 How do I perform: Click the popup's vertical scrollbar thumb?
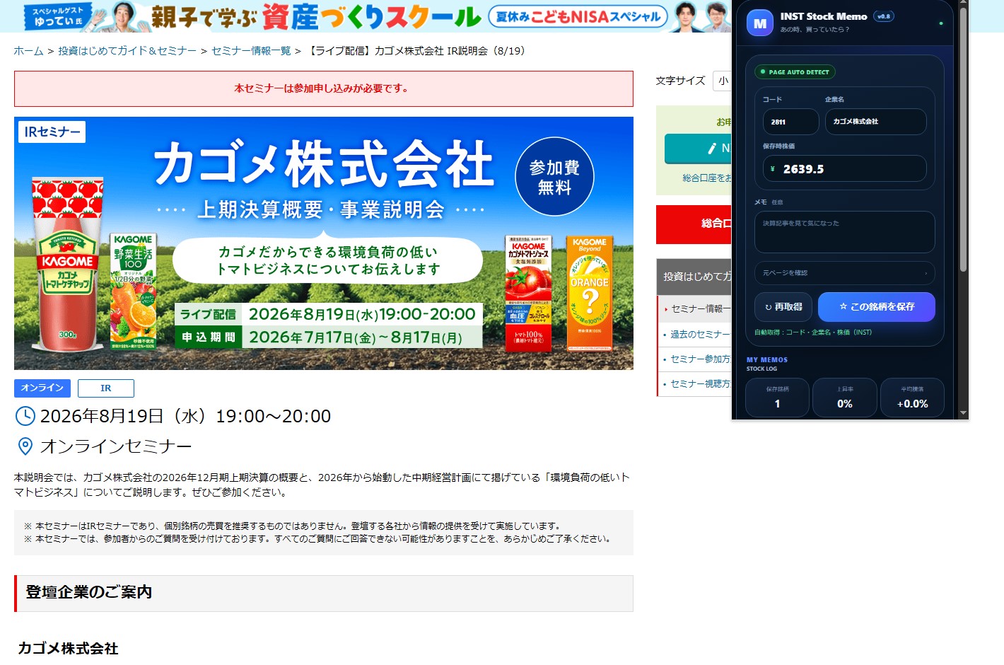pyautogui.click(x=963, y=139)
